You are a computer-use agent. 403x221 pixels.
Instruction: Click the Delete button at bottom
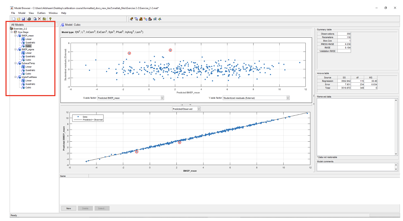[x=85, y=208]
